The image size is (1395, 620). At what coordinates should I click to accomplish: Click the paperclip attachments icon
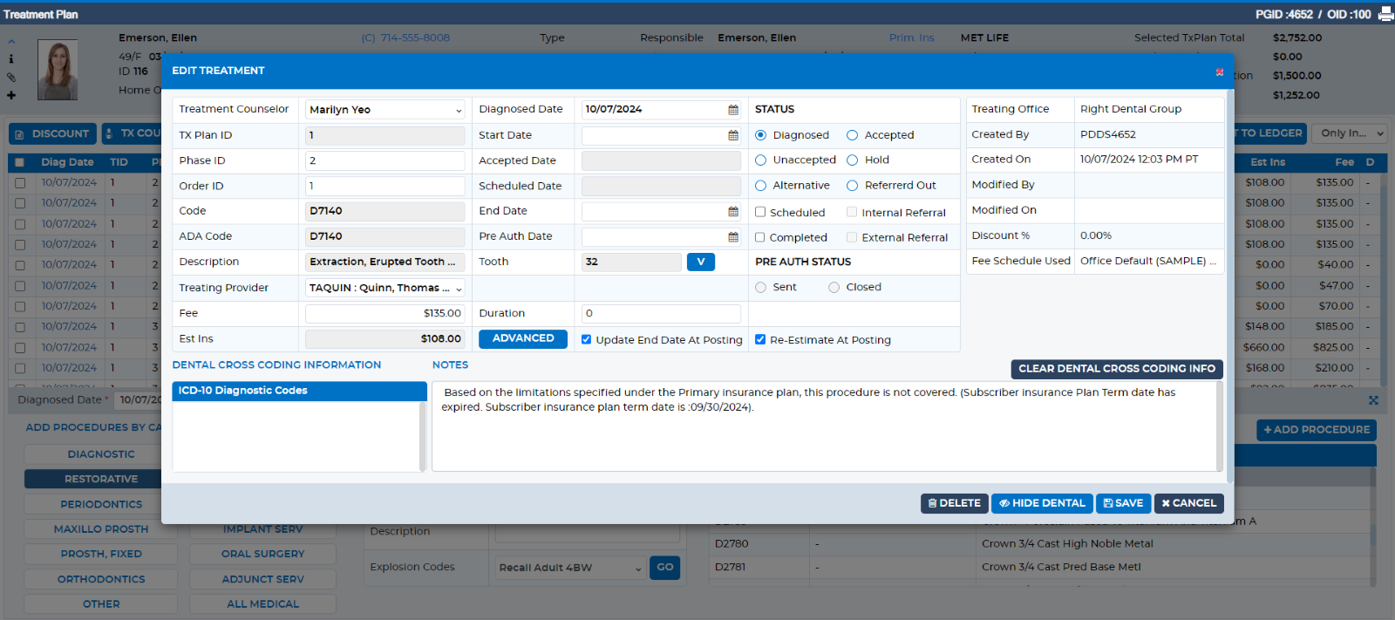coord(11,78)
